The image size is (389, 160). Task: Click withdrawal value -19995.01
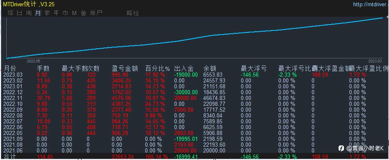186,139
